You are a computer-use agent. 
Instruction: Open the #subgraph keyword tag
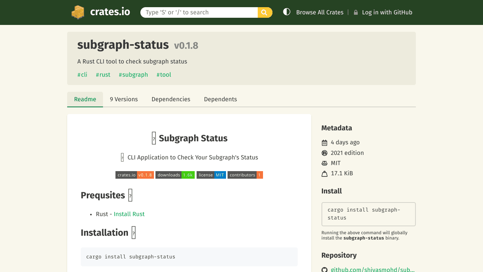134,75
